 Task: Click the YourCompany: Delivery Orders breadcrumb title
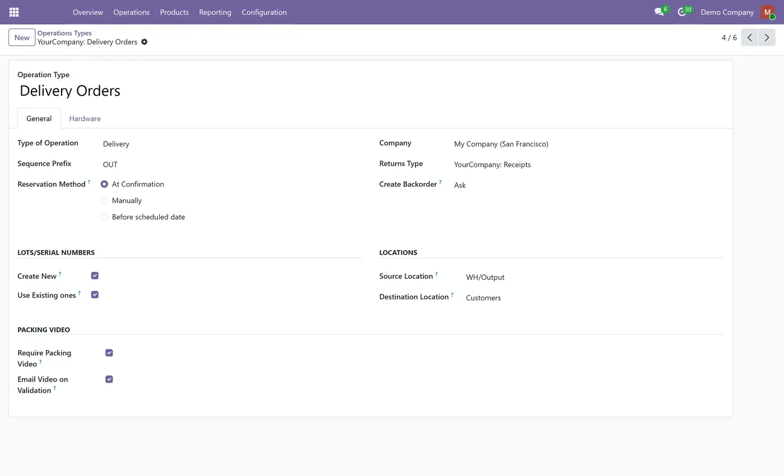[87, 42]
